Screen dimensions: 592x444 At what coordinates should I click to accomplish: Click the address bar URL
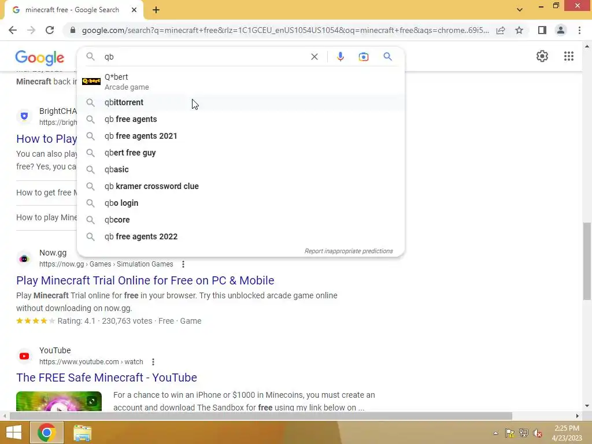click(285, 30)
